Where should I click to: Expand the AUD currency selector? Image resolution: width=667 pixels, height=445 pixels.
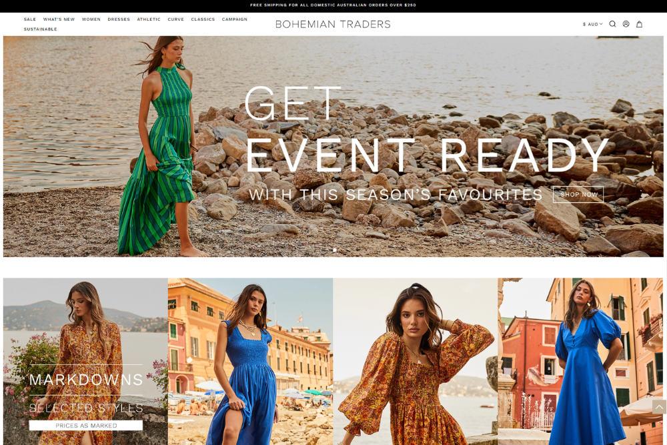[x=592, y=24]
